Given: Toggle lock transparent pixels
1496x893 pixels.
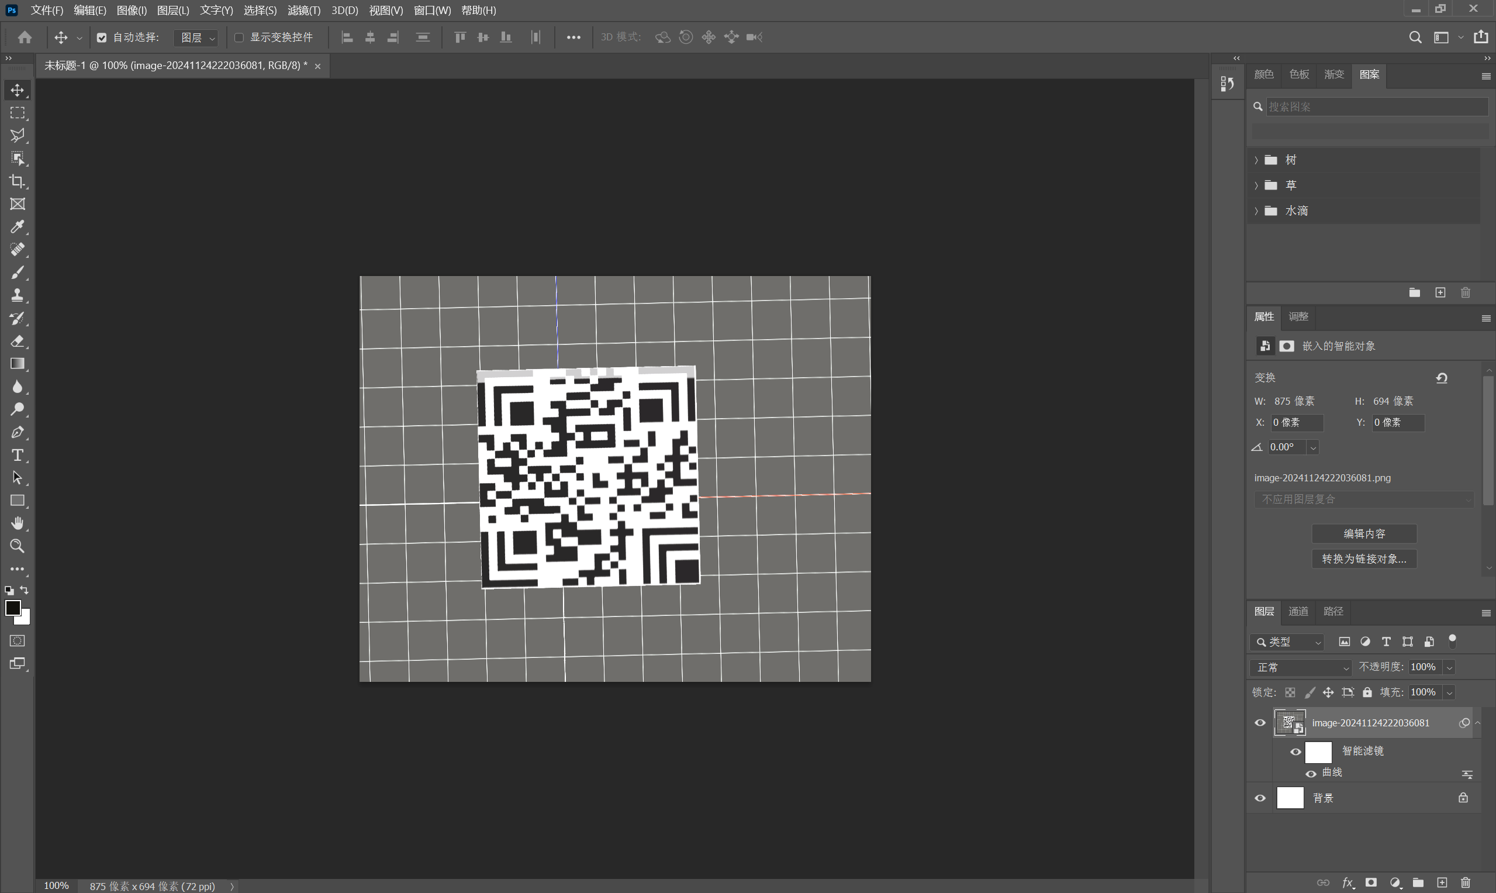Looking at the screenshot, I should tap(1290, 692).
